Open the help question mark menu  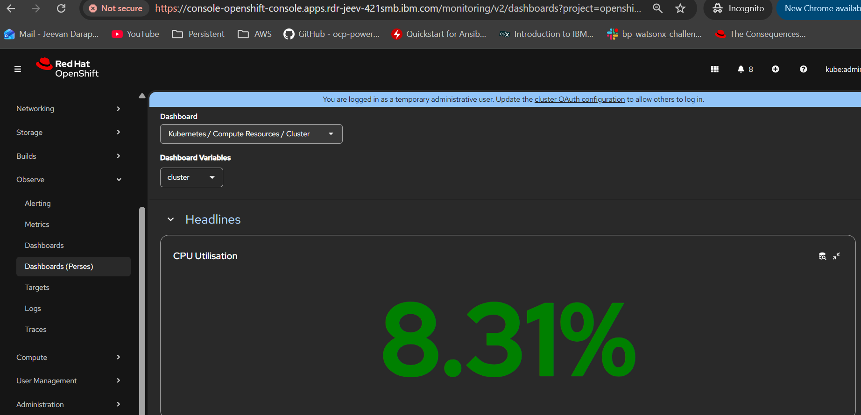coord(803,69)
